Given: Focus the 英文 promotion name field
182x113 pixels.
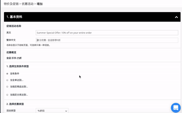Looking at the screenshot, I should point(107,33).
